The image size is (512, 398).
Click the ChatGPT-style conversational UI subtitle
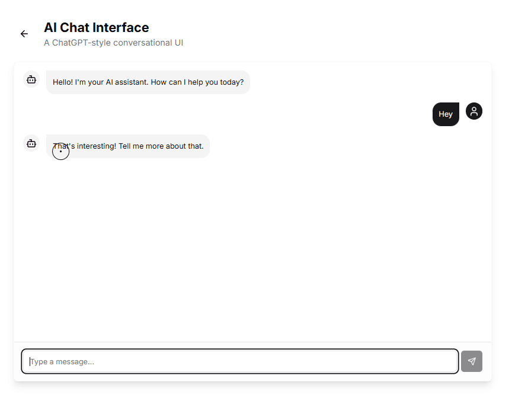point(113,43)
